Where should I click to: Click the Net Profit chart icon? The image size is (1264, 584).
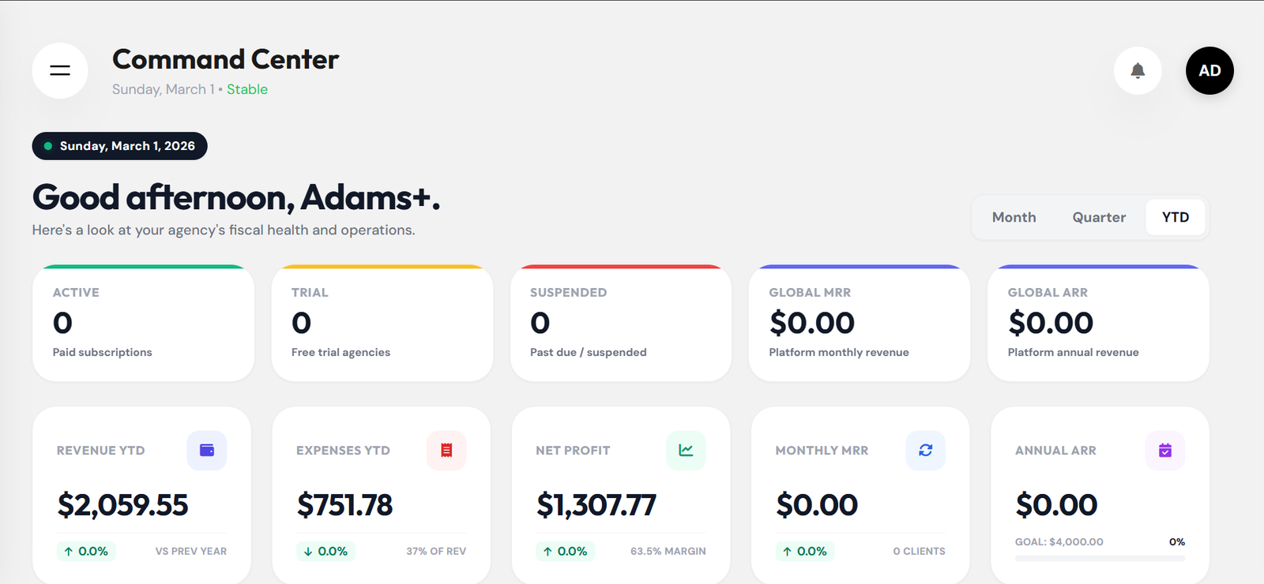click(x=686, y=451)
